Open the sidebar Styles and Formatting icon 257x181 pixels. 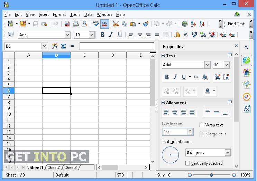tap(247, 72)
